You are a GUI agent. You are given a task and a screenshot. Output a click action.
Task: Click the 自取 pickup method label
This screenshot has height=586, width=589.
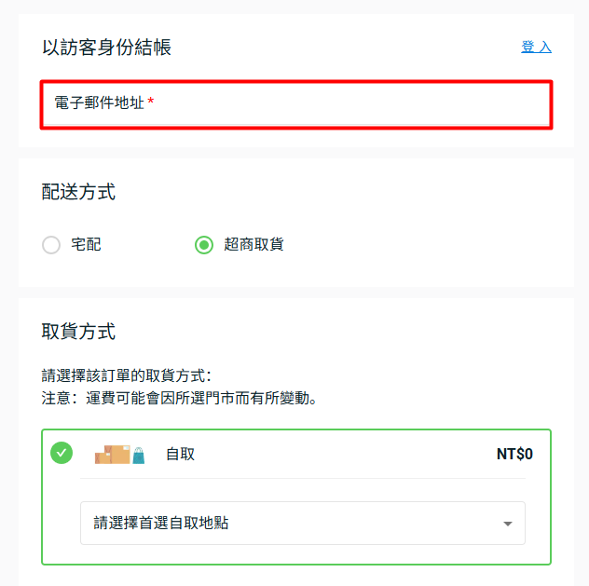point(180,455)
